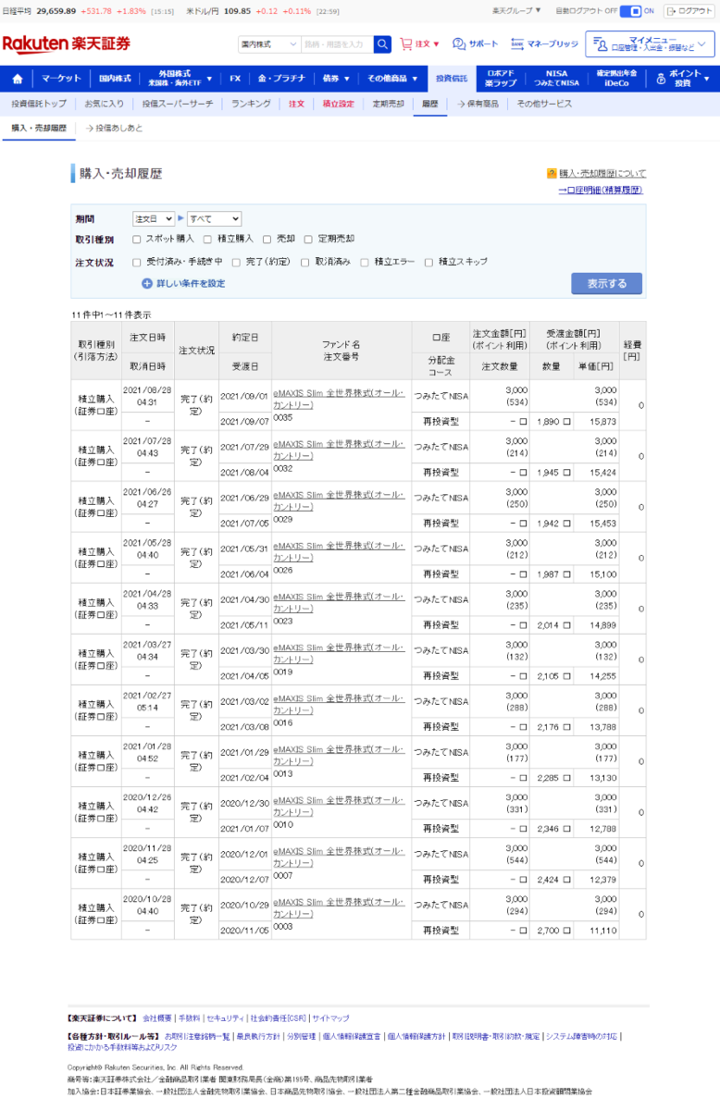The height and width of the screenshot is (1110, 720).
Task: Open the ロボアド 楽ラップ tab
Action: pos(501,79)
